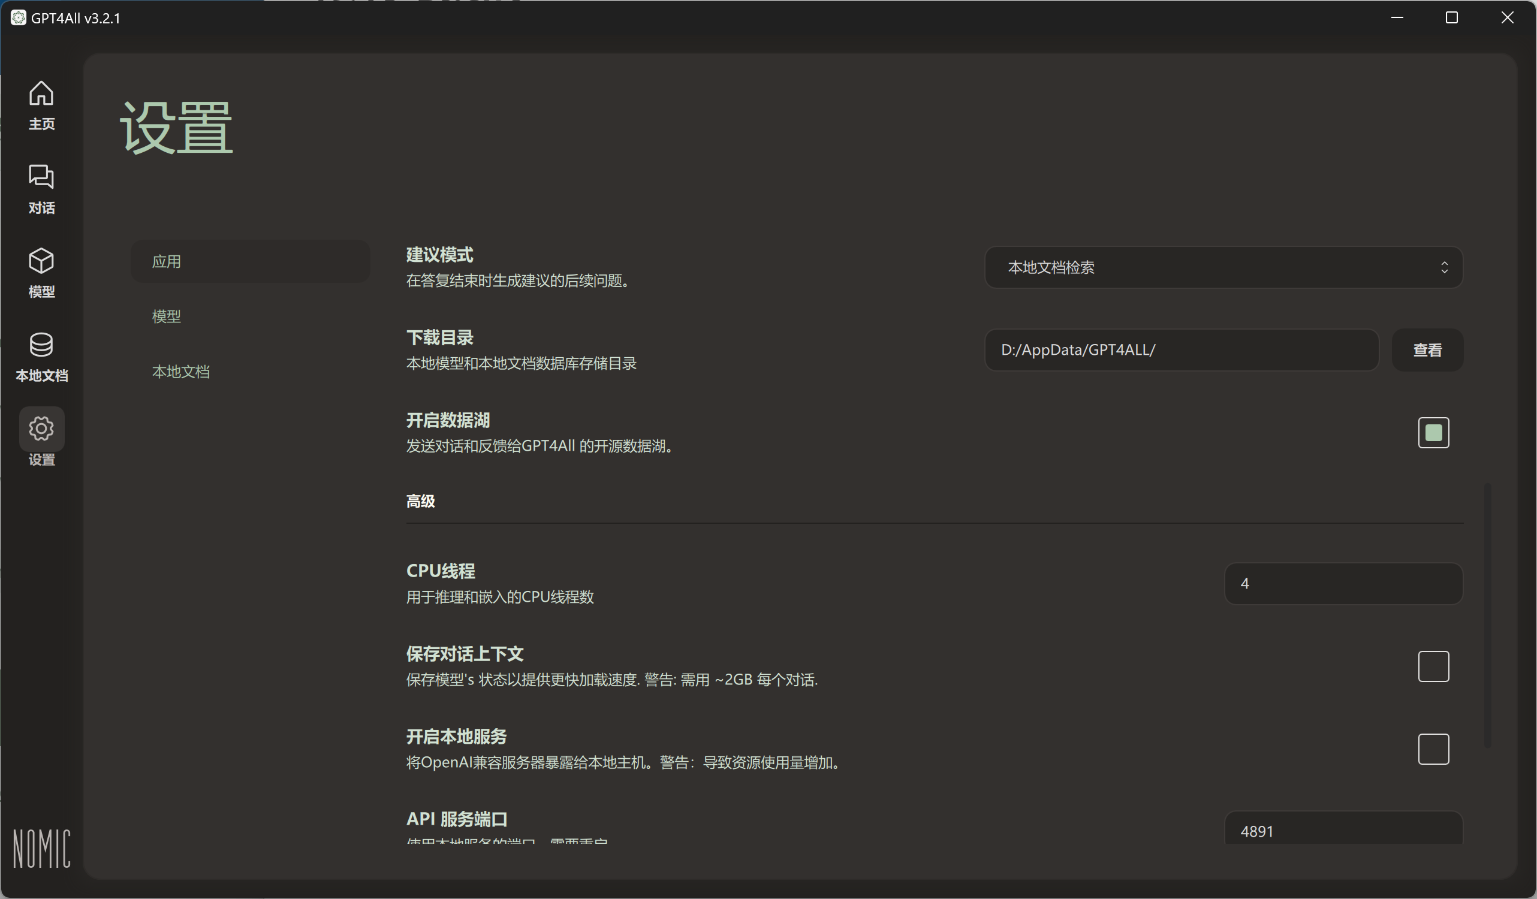Image resolution: width=1537 pixels, height=899 pixels.
Task: Switch to the 应用 settings tab
Action: pyautogui.click(x=250, y=262)
